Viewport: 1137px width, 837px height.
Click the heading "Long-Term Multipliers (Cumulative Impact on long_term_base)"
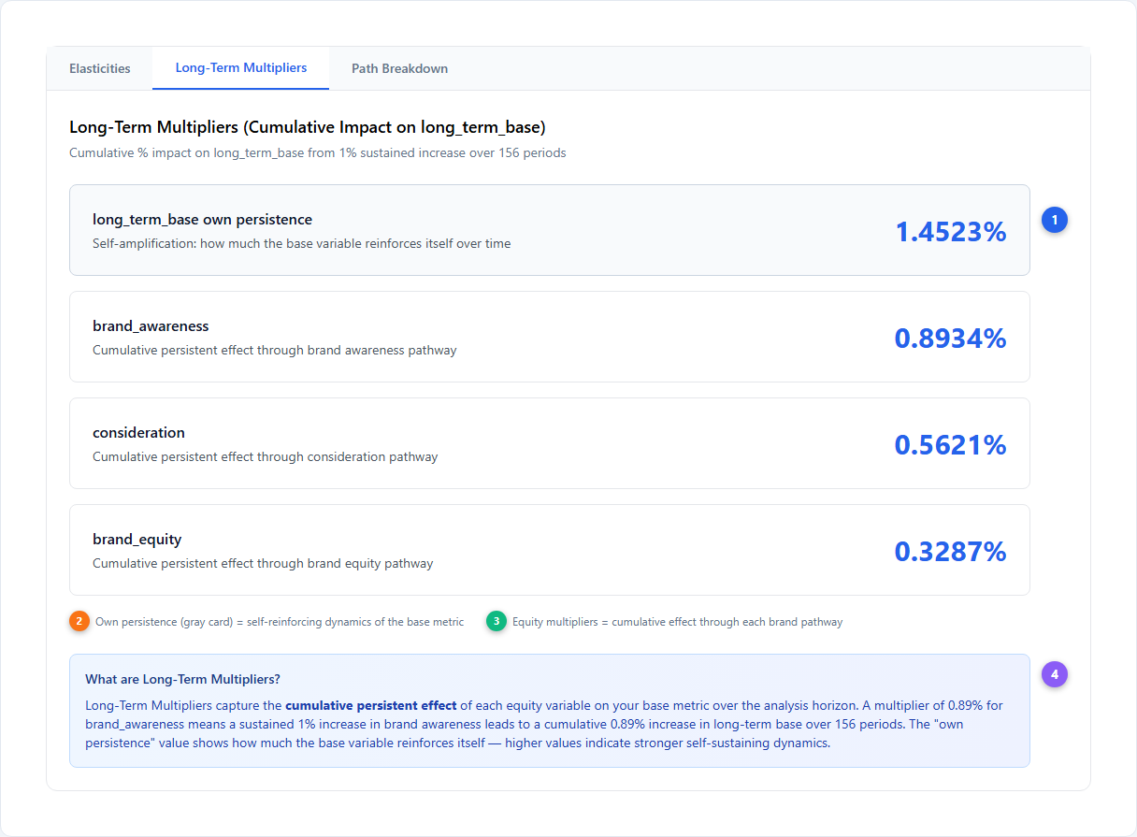[x=308, y=126]
